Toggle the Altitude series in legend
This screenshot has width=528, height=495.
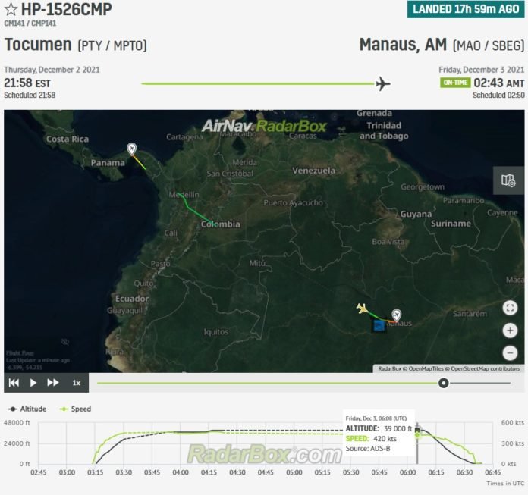coord(27,409)
